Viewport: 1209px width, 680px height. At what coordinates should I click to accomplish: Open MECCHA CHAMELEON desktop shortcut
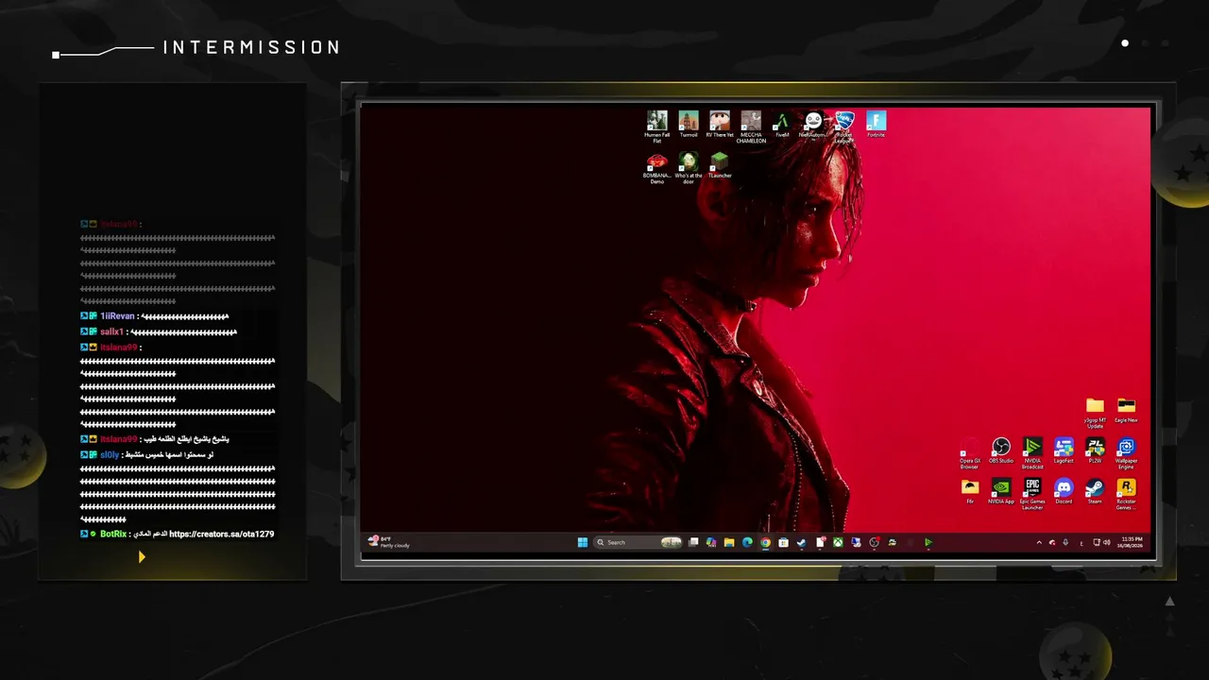(x=751, y=127)
